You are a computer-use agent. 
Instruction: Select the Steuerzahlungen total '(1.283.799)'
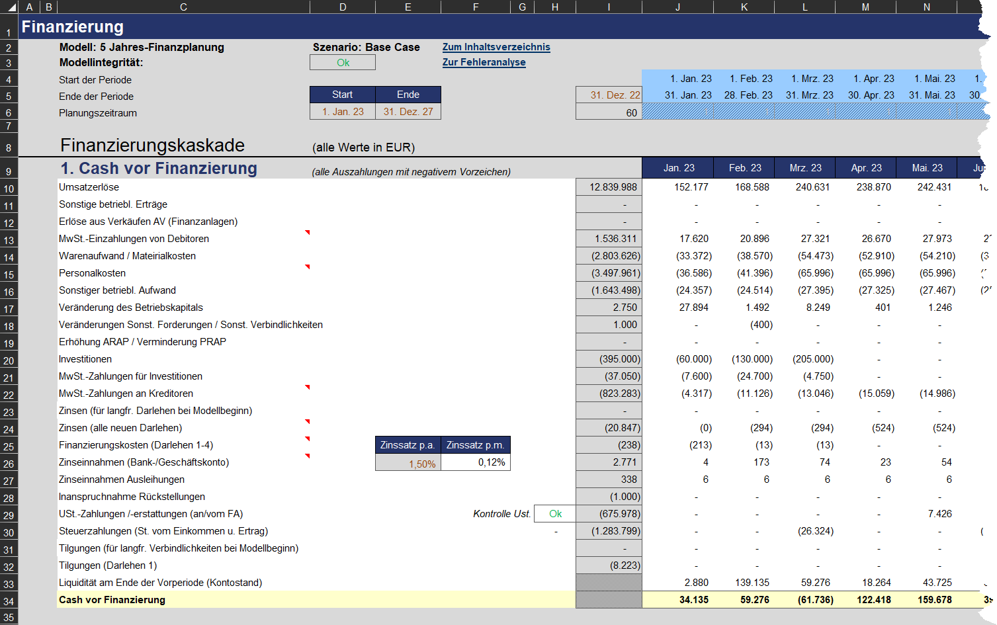(x=609, y=531)
